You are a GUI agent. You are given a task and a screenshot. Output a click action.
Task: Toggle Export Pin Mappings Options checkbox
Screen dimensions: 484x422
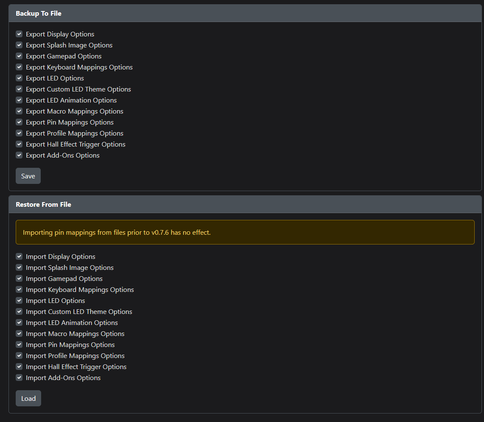click(x=19, y=122)
